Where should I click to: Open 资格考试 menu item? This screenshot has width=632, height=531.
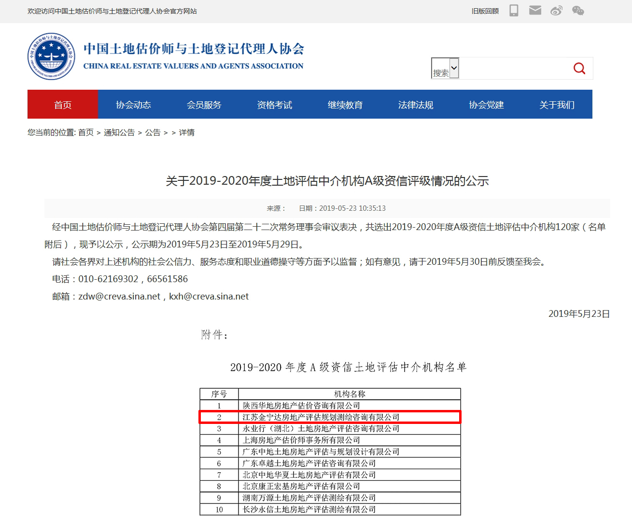coord(274,104)
